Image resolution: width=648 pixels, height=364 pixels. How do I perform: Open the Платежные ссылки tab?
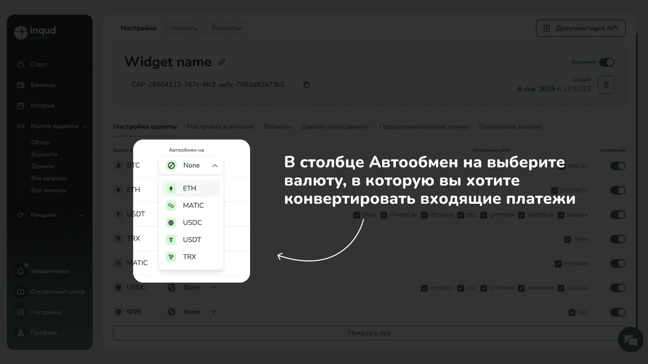510,127
